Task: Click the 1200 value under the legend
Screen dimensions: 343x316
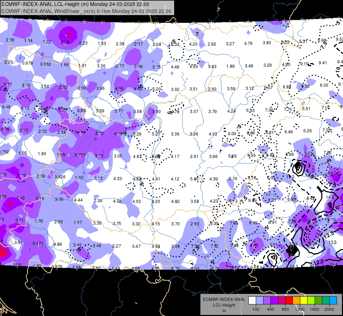Action: pyautogui.click(x=300, y=309)
